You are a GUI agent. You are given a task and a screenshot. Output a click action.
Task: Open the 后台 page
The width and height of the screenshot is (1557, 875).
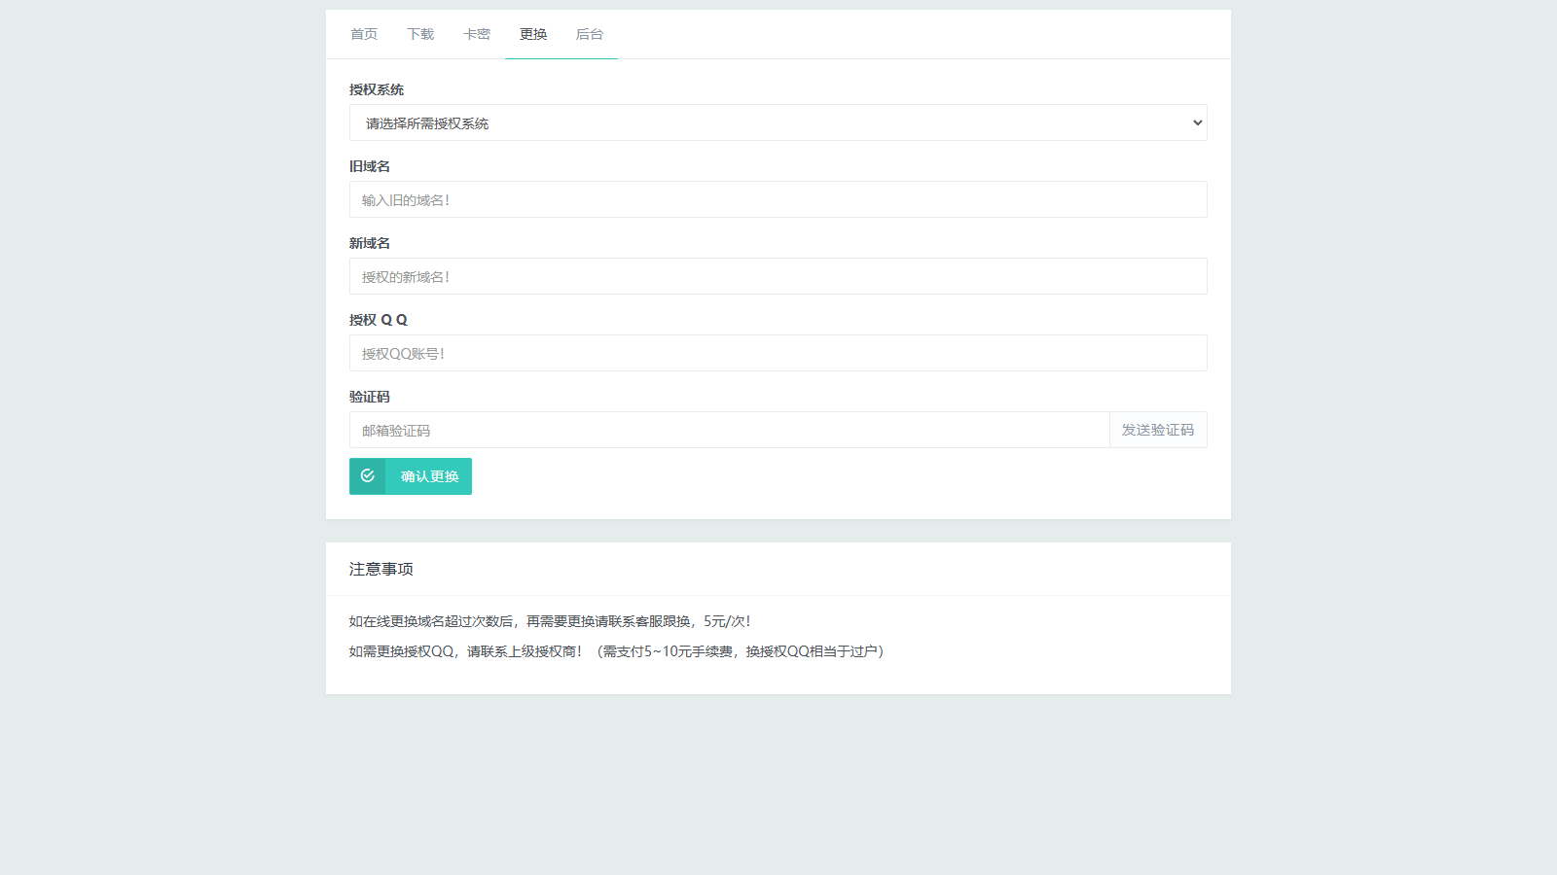click(591, 33)
